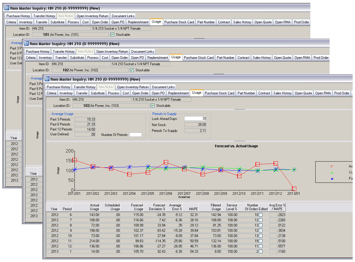355x262 pixels.
Task: Click the Net Stock value 28.00
Action: [x=195, y=125]
